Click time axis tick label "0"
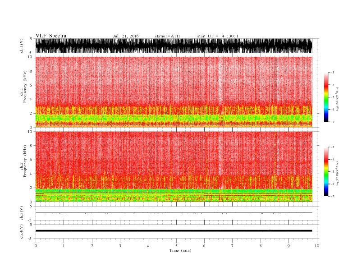The image size is (357, 276). coord(36,246)
